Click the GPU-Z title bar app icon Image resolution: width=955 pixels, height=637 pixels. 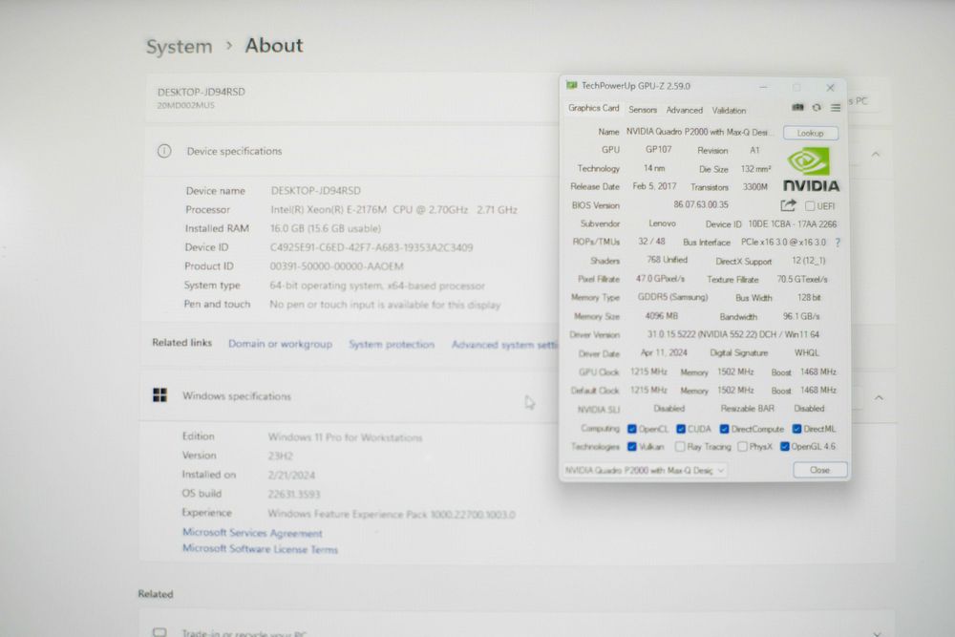(x=571, y=85)
